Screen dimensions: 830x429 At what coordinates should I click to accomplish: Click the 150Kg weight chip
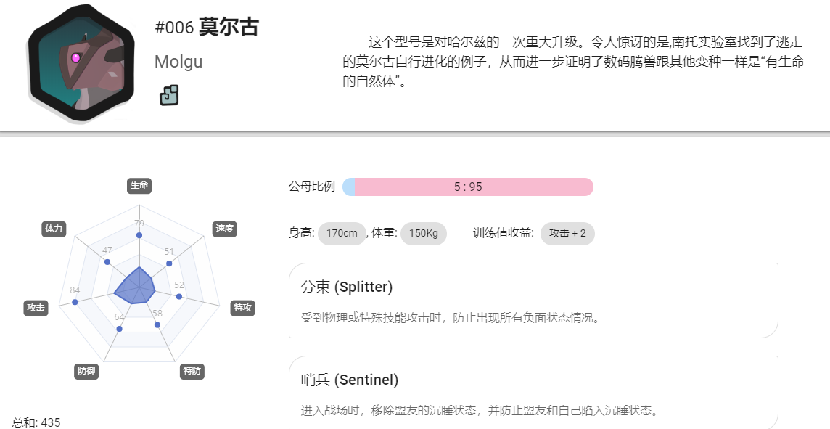424,234
